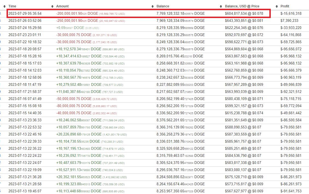Click the Time column header
This screenshot has height=194, width=309.
pos(12,6)
